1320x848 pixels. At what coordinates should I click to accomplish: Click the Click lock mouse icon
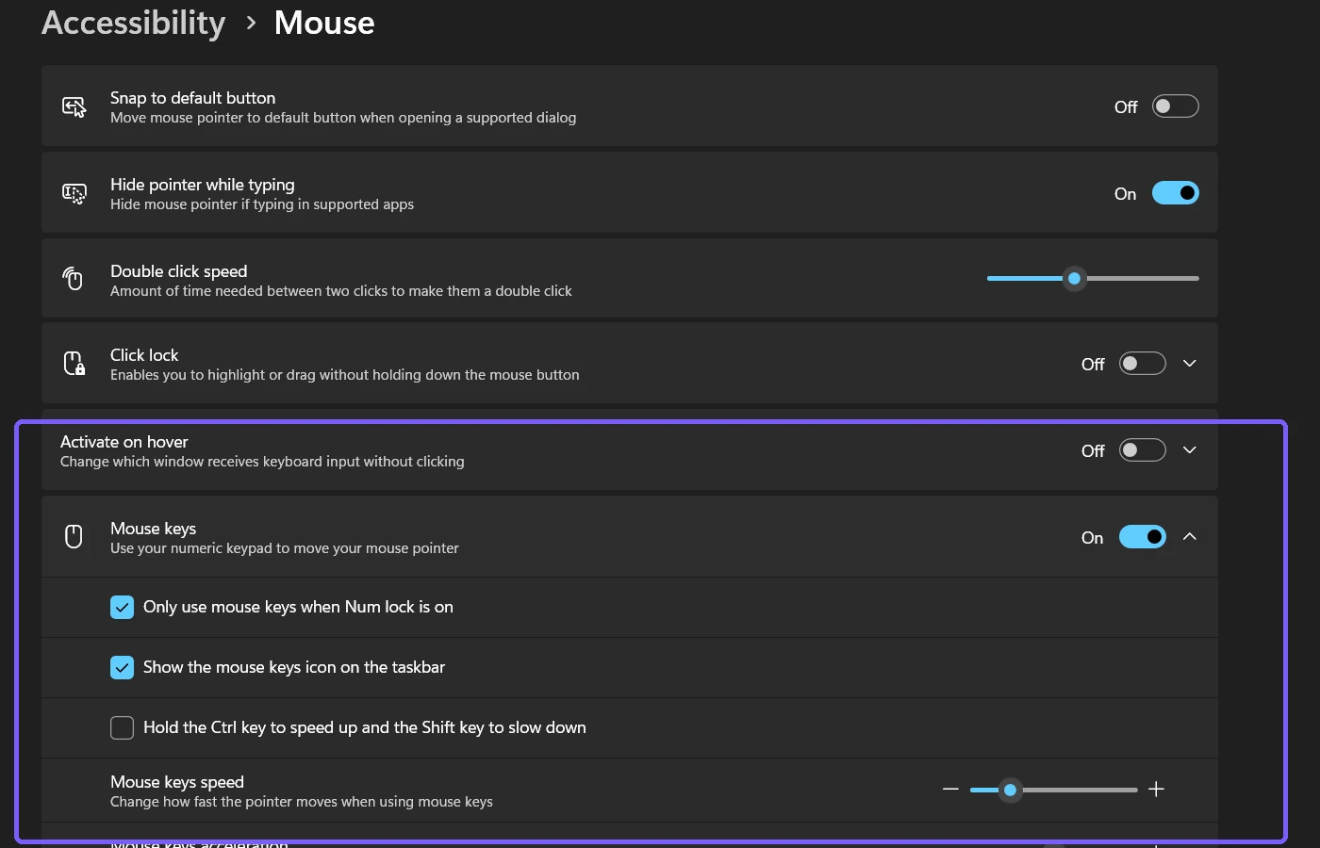74,363
